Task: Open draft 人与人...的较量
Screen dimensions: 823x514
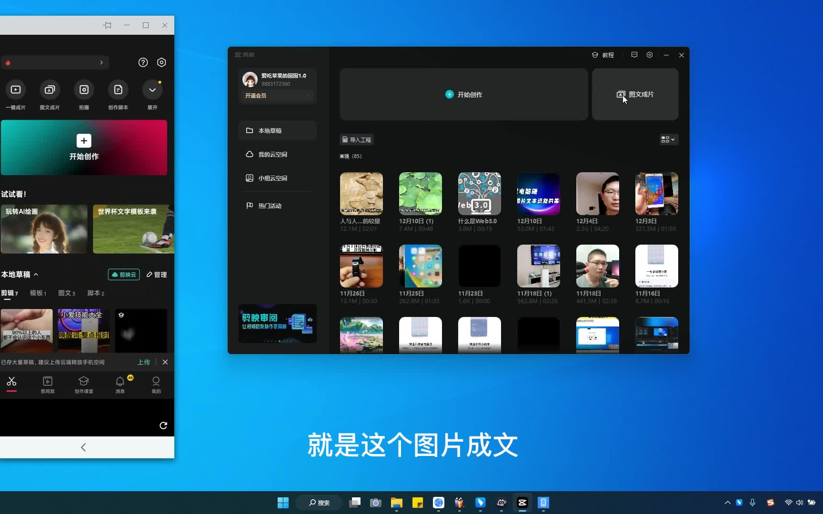Action: [361, 194]
